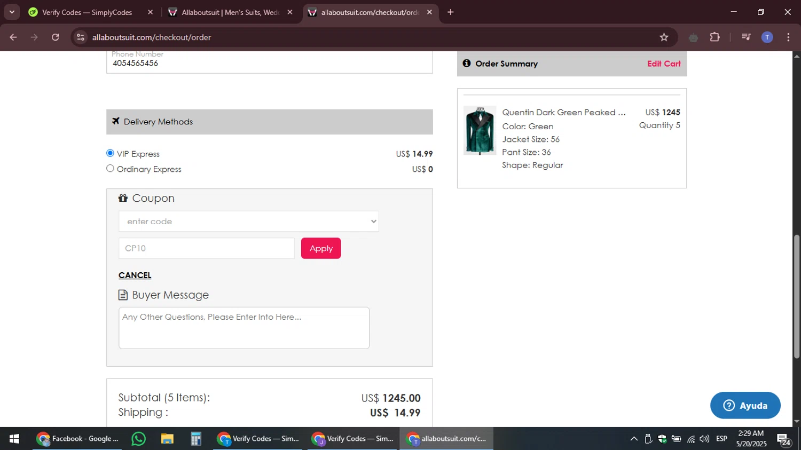Open Calculator from the taskbar
This screenshot has width=801, height=450.
coord(196,439)
